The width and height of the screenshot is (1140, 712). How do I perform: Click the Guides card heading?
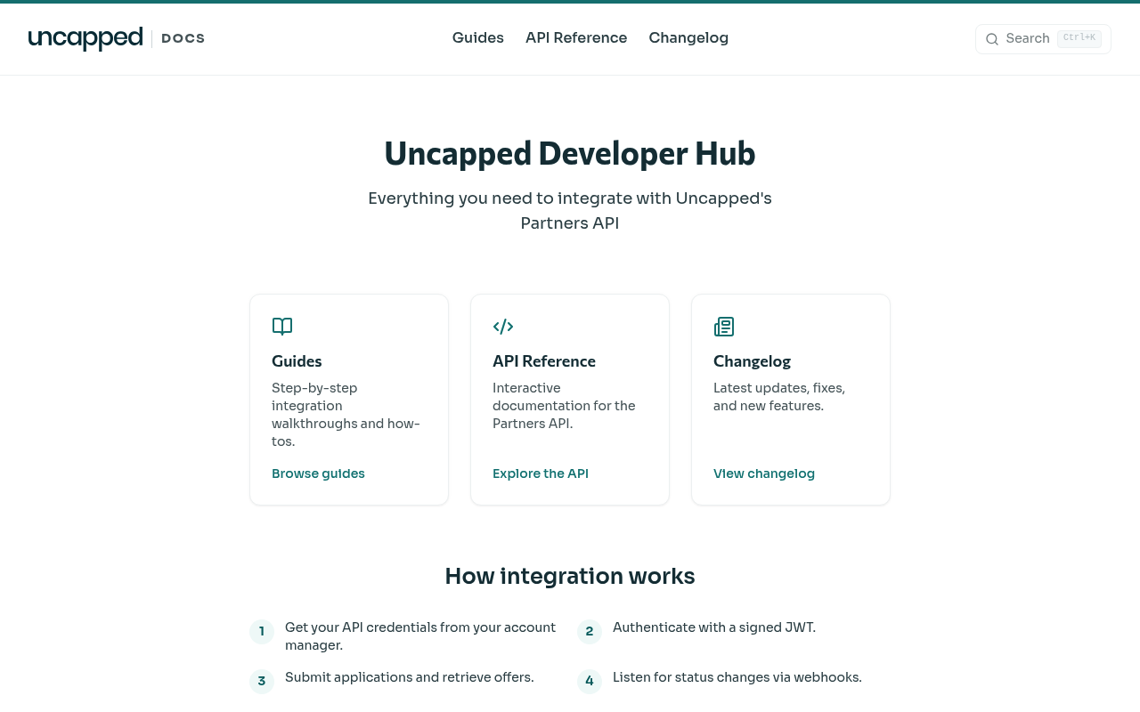(x=297, y=361)
